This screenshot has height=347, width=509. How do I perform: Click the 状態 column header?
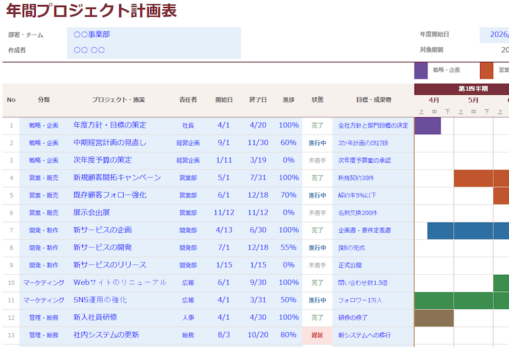pos(317,100)
